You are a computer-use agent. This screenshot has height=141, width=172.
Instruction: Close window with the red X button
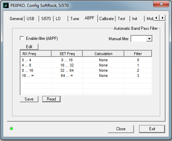point(161,4)
